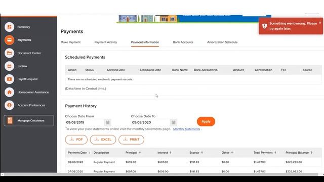Click Mortgage Calculators label

point(31,120)
